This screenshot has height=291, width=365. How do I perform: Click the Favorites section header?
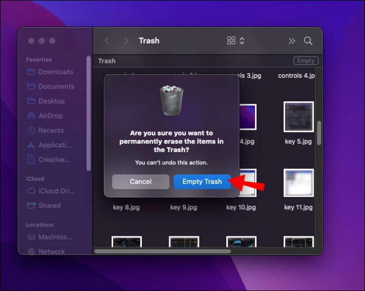39,60
